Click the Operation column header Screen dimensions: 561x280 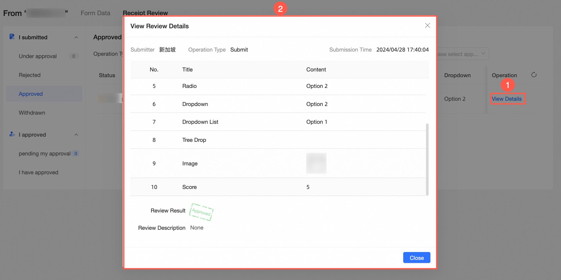504,75
